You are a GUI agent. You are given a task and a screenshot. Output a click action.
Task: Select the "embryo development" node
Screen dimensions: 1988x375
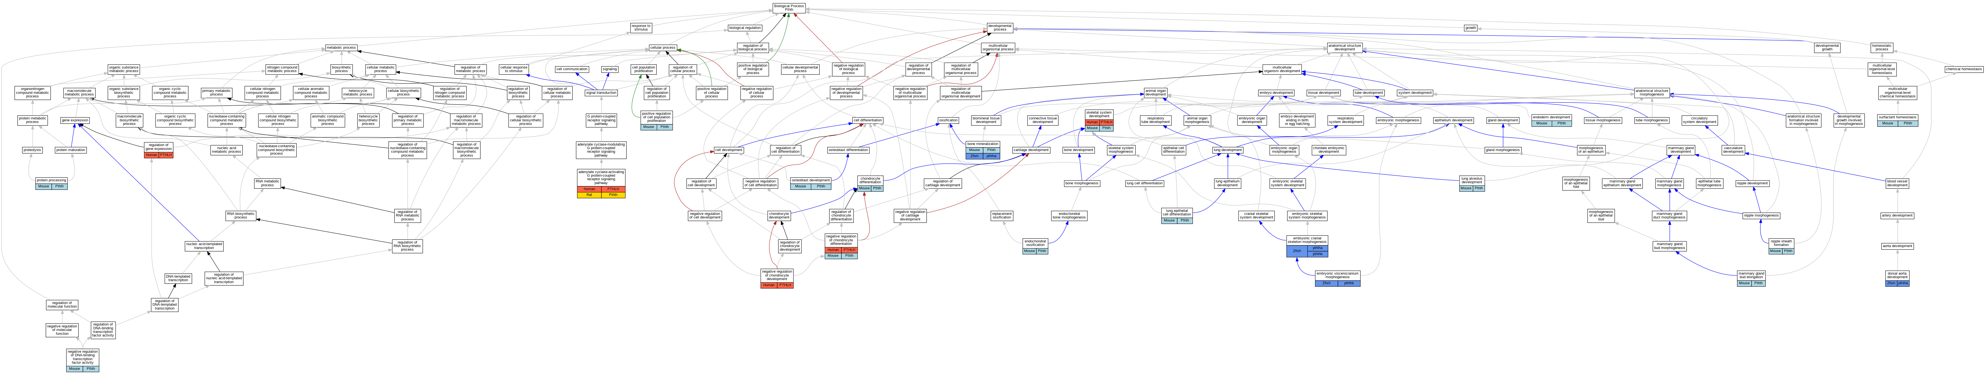[x=1277, y=93]
